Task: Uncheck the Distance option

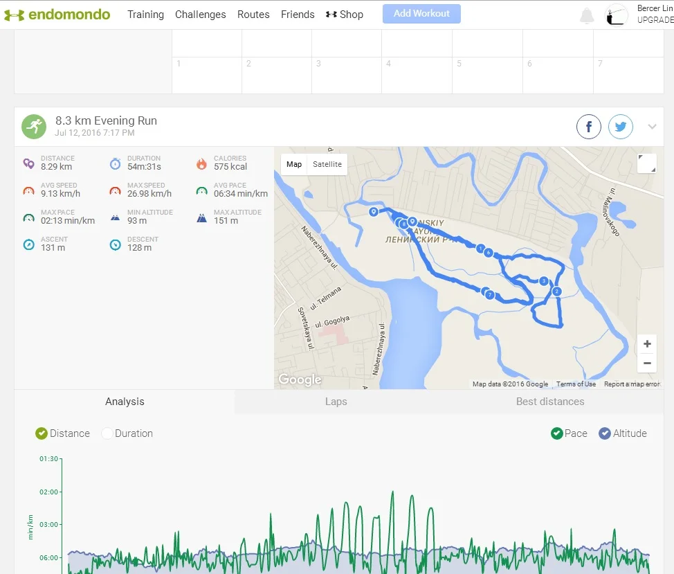Action: coord(42,433)
